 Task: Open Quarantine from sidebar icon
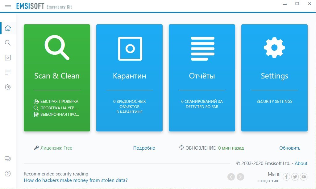(x=8, y=58)
